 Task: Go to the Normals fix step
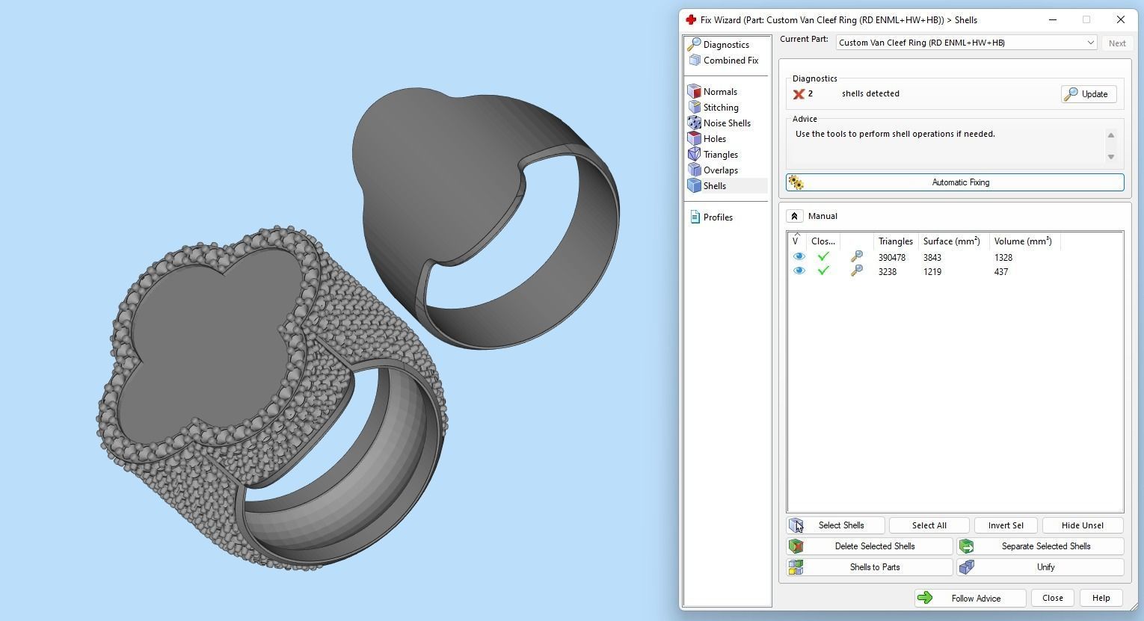coord(720,92)
